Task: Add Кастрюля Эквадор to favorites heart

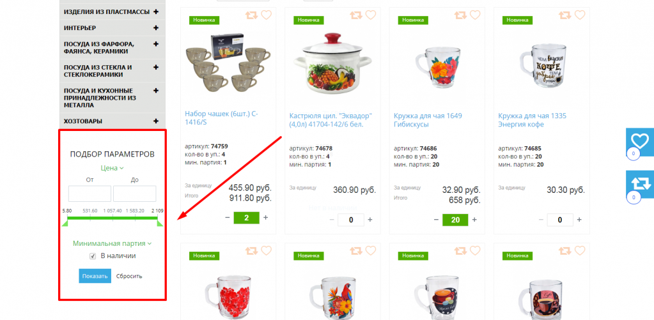Action: (370, 15)
